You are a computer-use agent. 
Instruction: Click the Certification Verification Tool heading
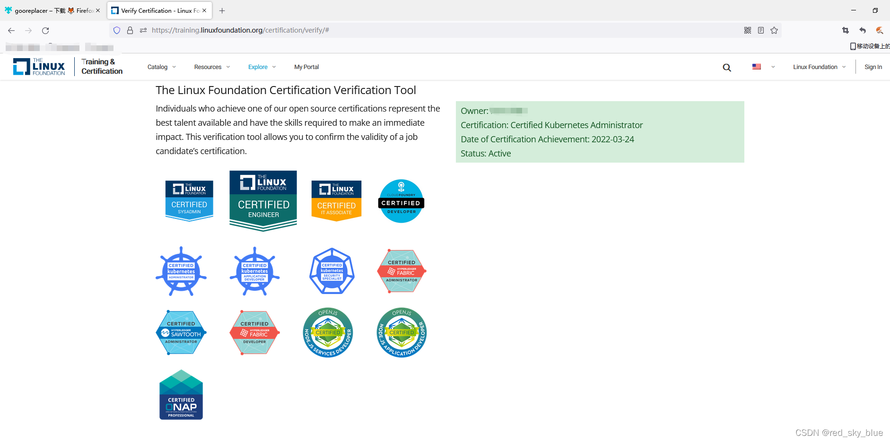click(286, 90)
